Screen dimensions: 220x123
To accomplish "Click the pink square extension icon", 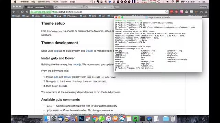I will click(x=181, y=12).
